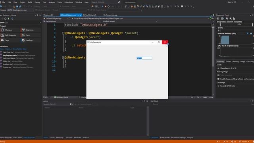Collapse the Events section in Diagnostic Tools

(x=217, y=28)
